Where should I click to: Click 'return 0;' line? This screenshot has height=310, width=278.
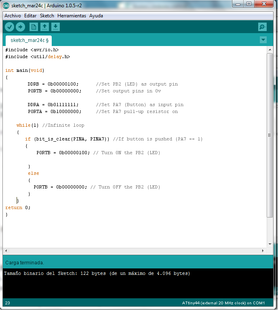click(x=18, y=207)
